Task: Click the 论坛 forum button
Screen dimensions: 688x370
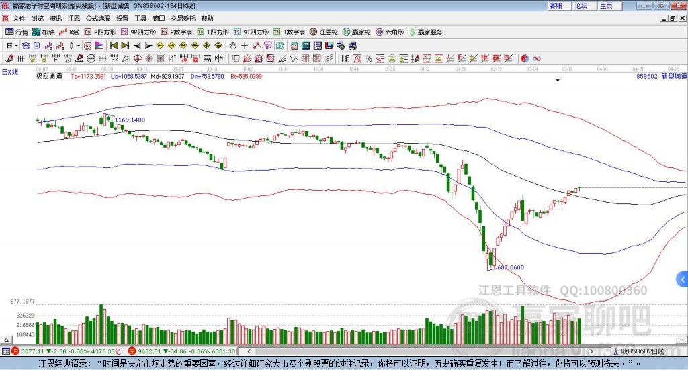Action: click(x=585, y=5)
